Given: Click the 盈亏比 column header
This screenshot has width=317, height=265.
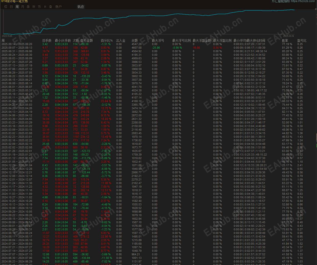Looking at the screenshot, I should click(302, 40).
